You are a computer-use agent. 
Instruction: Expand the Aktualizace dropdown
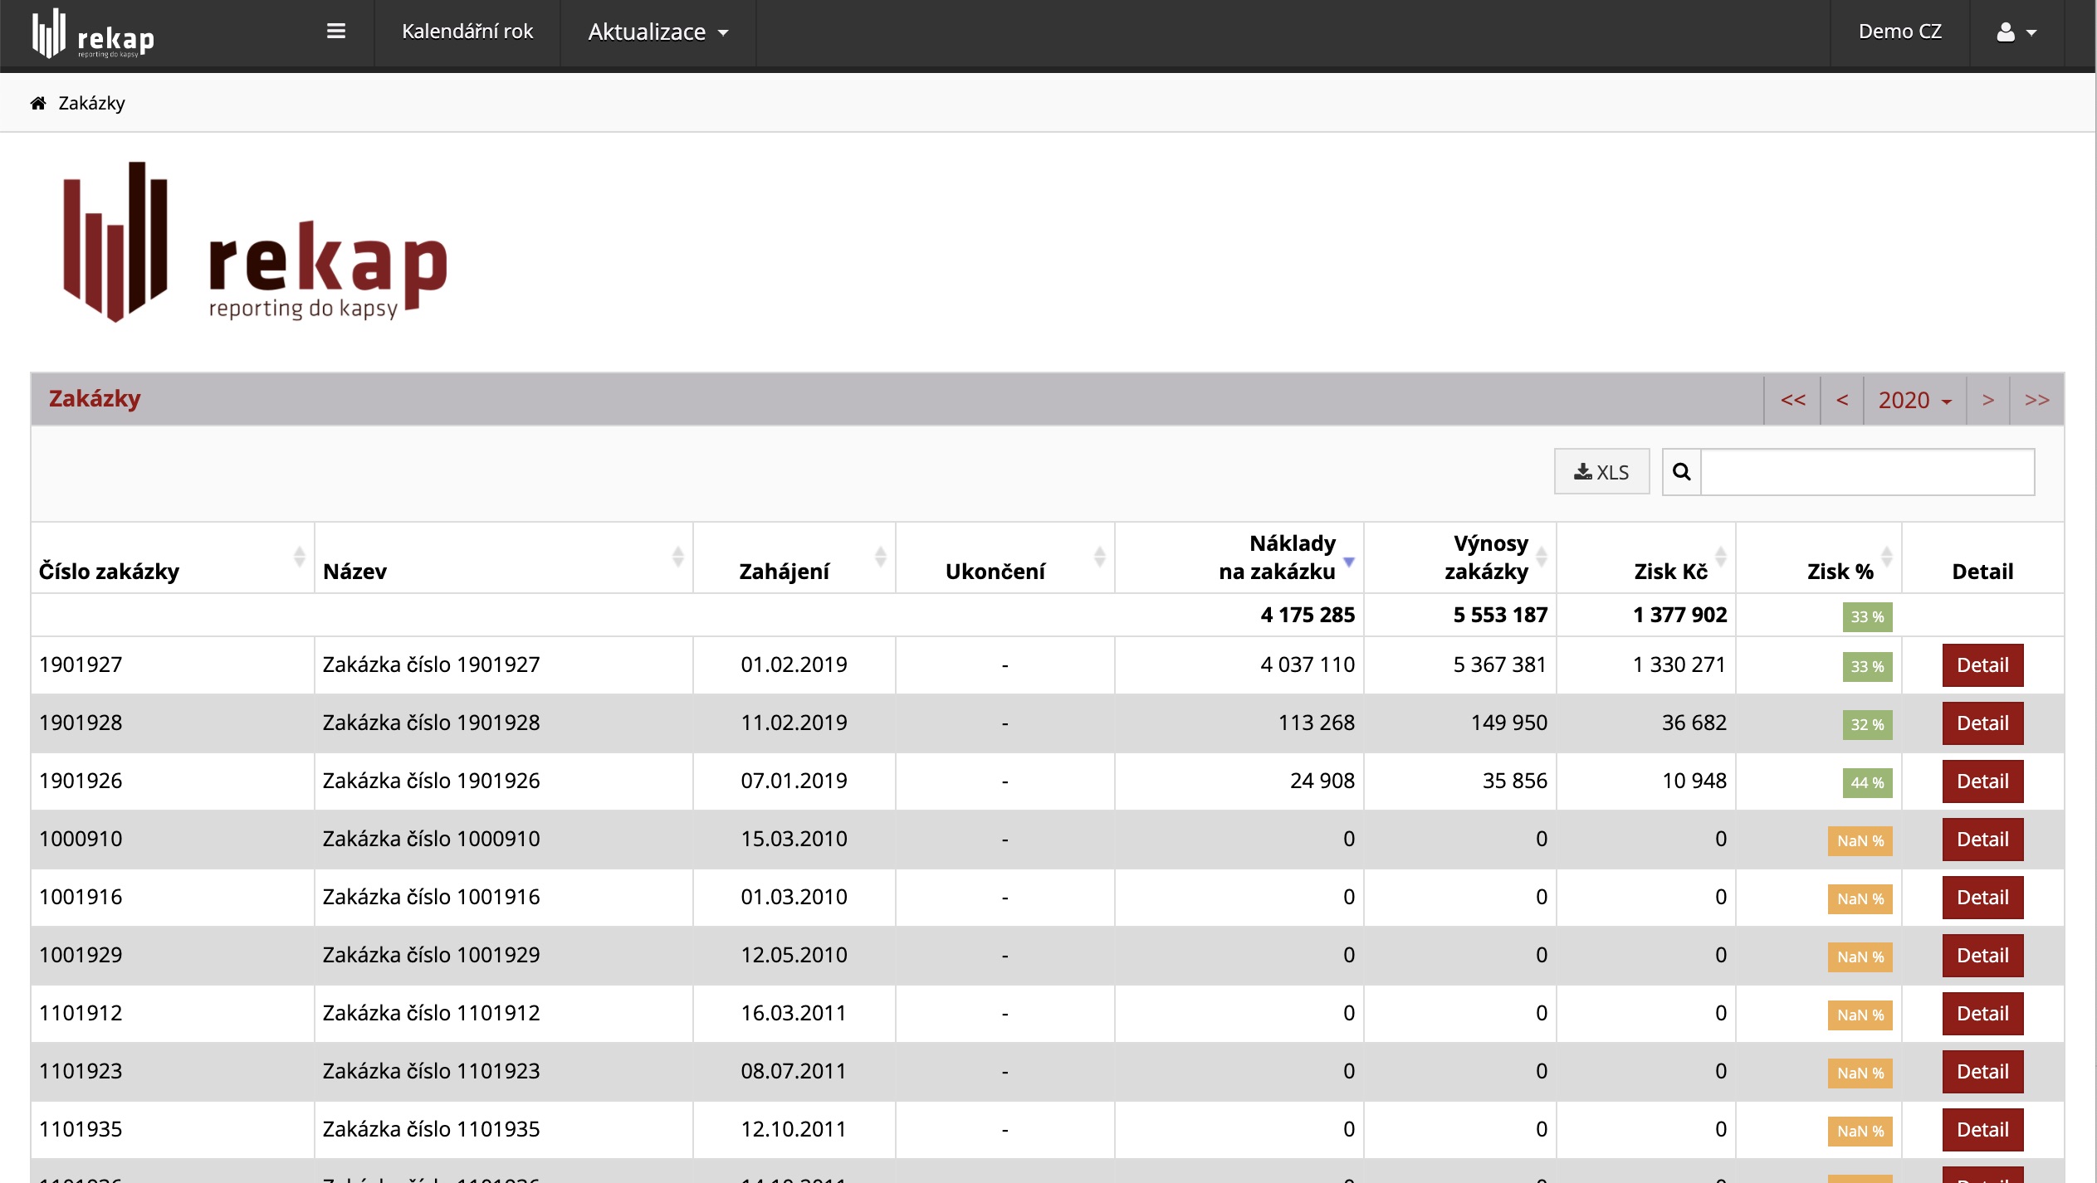(x=657, y=32)
